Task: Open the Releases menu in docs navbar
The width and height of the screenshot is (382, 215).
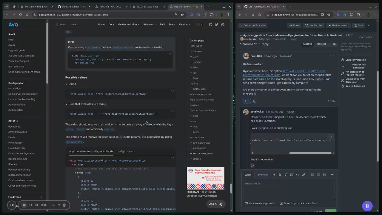Action: 150,24
